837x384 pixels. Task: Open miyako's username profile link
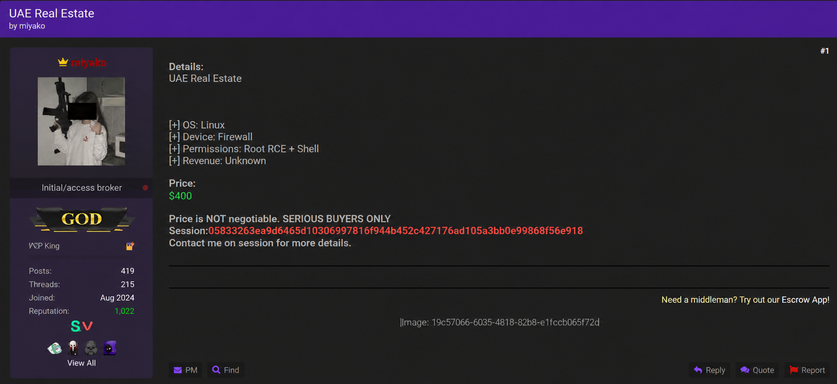(x=89, y=62)
